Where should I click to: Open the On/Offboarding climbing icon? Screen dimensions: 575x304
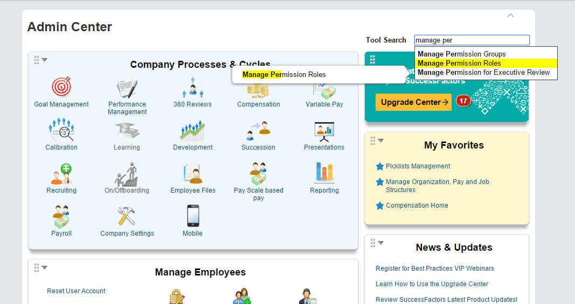tap(127, 174)
